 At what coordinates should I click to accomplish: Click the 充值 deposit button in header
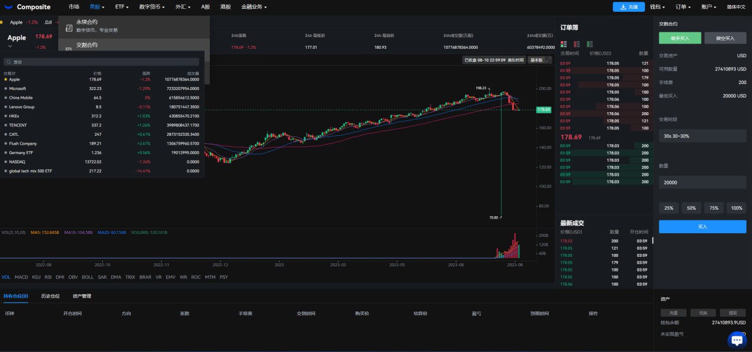click(628, 7)
